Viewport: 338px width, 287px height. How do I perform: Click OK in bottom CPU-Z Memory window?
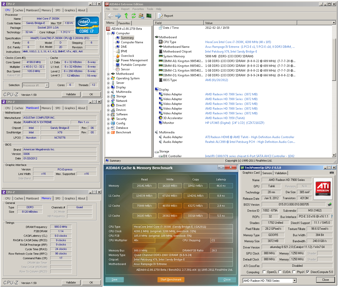coord(91,282)
